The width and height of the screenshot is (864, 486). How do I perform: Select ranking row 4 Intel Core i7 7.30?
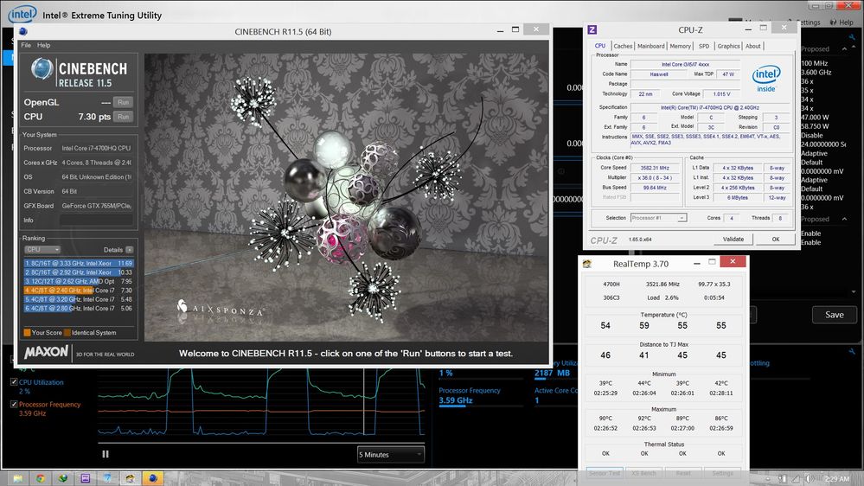78,291
